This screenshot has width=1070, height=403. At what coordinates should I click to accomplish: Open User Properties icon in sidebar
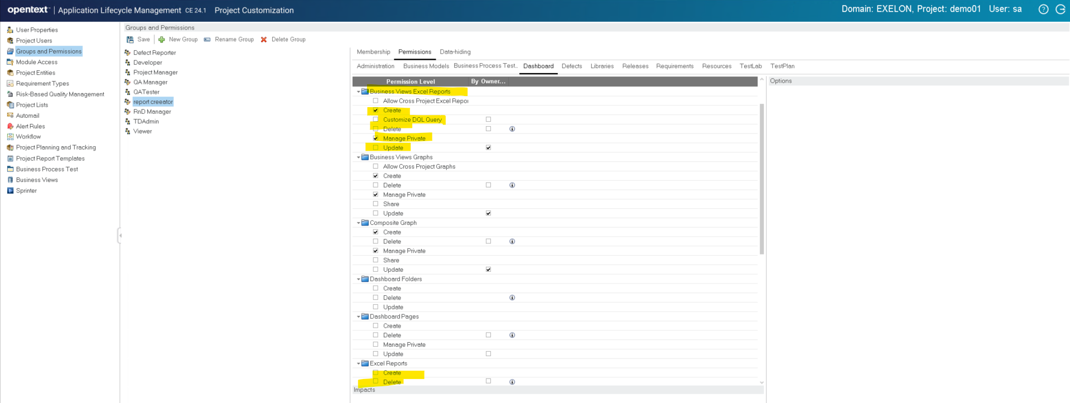click(x=10, y=30)
